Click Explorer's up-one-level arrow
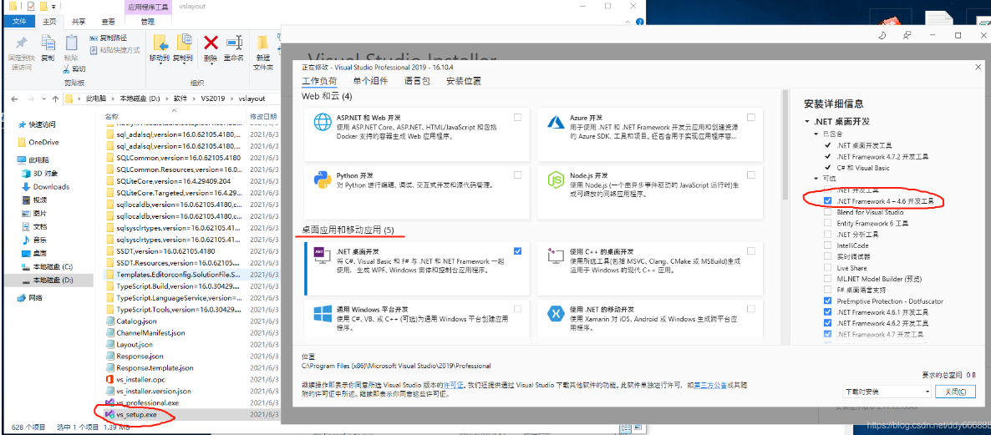 pyautogui.click(x=54, y=99)
